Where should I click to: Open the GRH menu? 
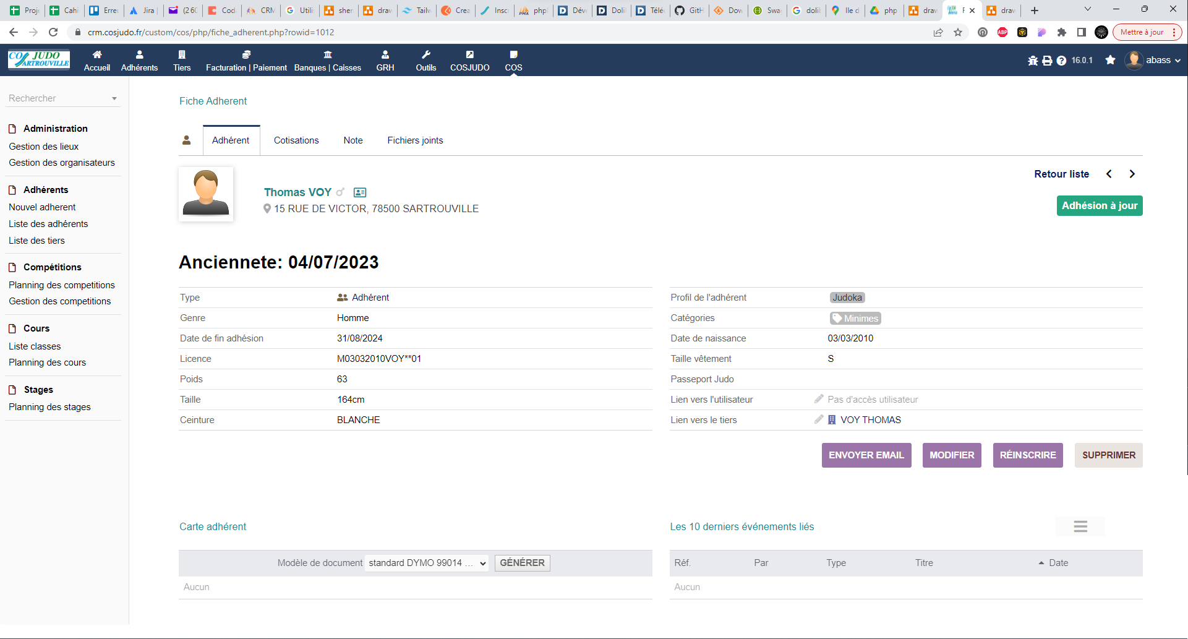coord(385,61)
